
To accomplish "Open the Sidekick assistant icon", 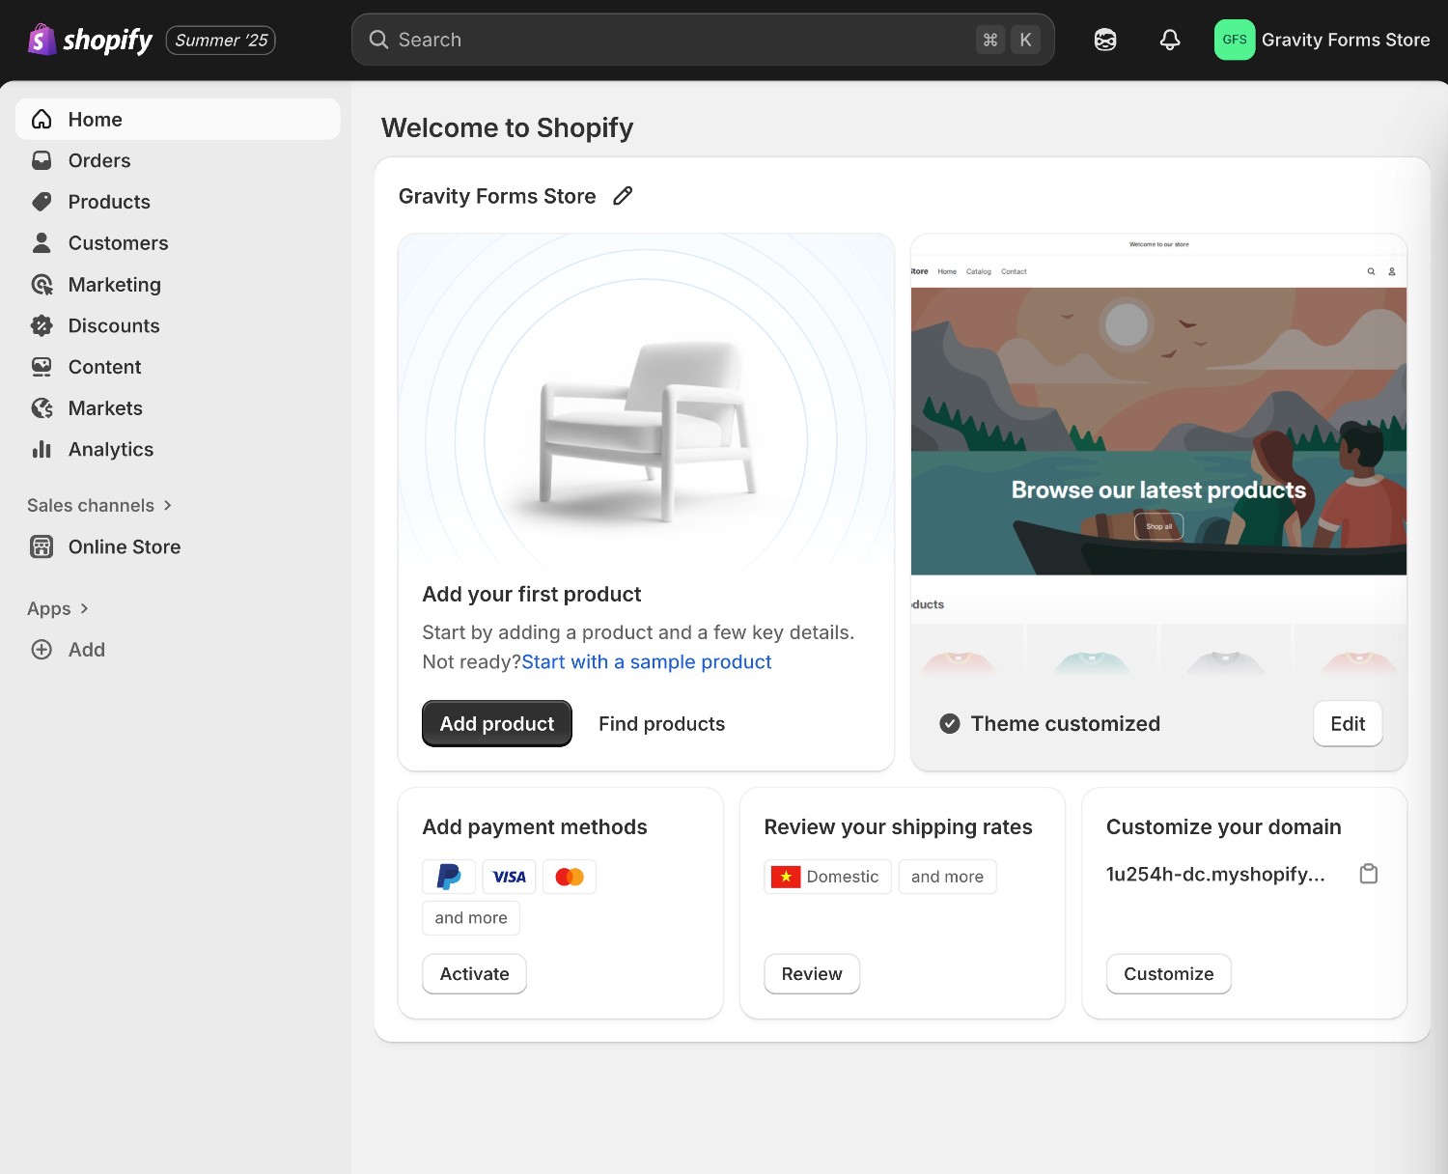I will 1105,40.
